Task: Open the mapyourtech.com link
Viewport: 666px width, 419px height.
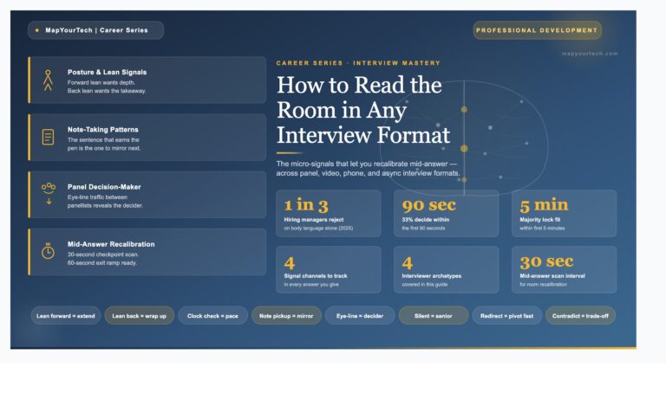Action: (590, 54)
